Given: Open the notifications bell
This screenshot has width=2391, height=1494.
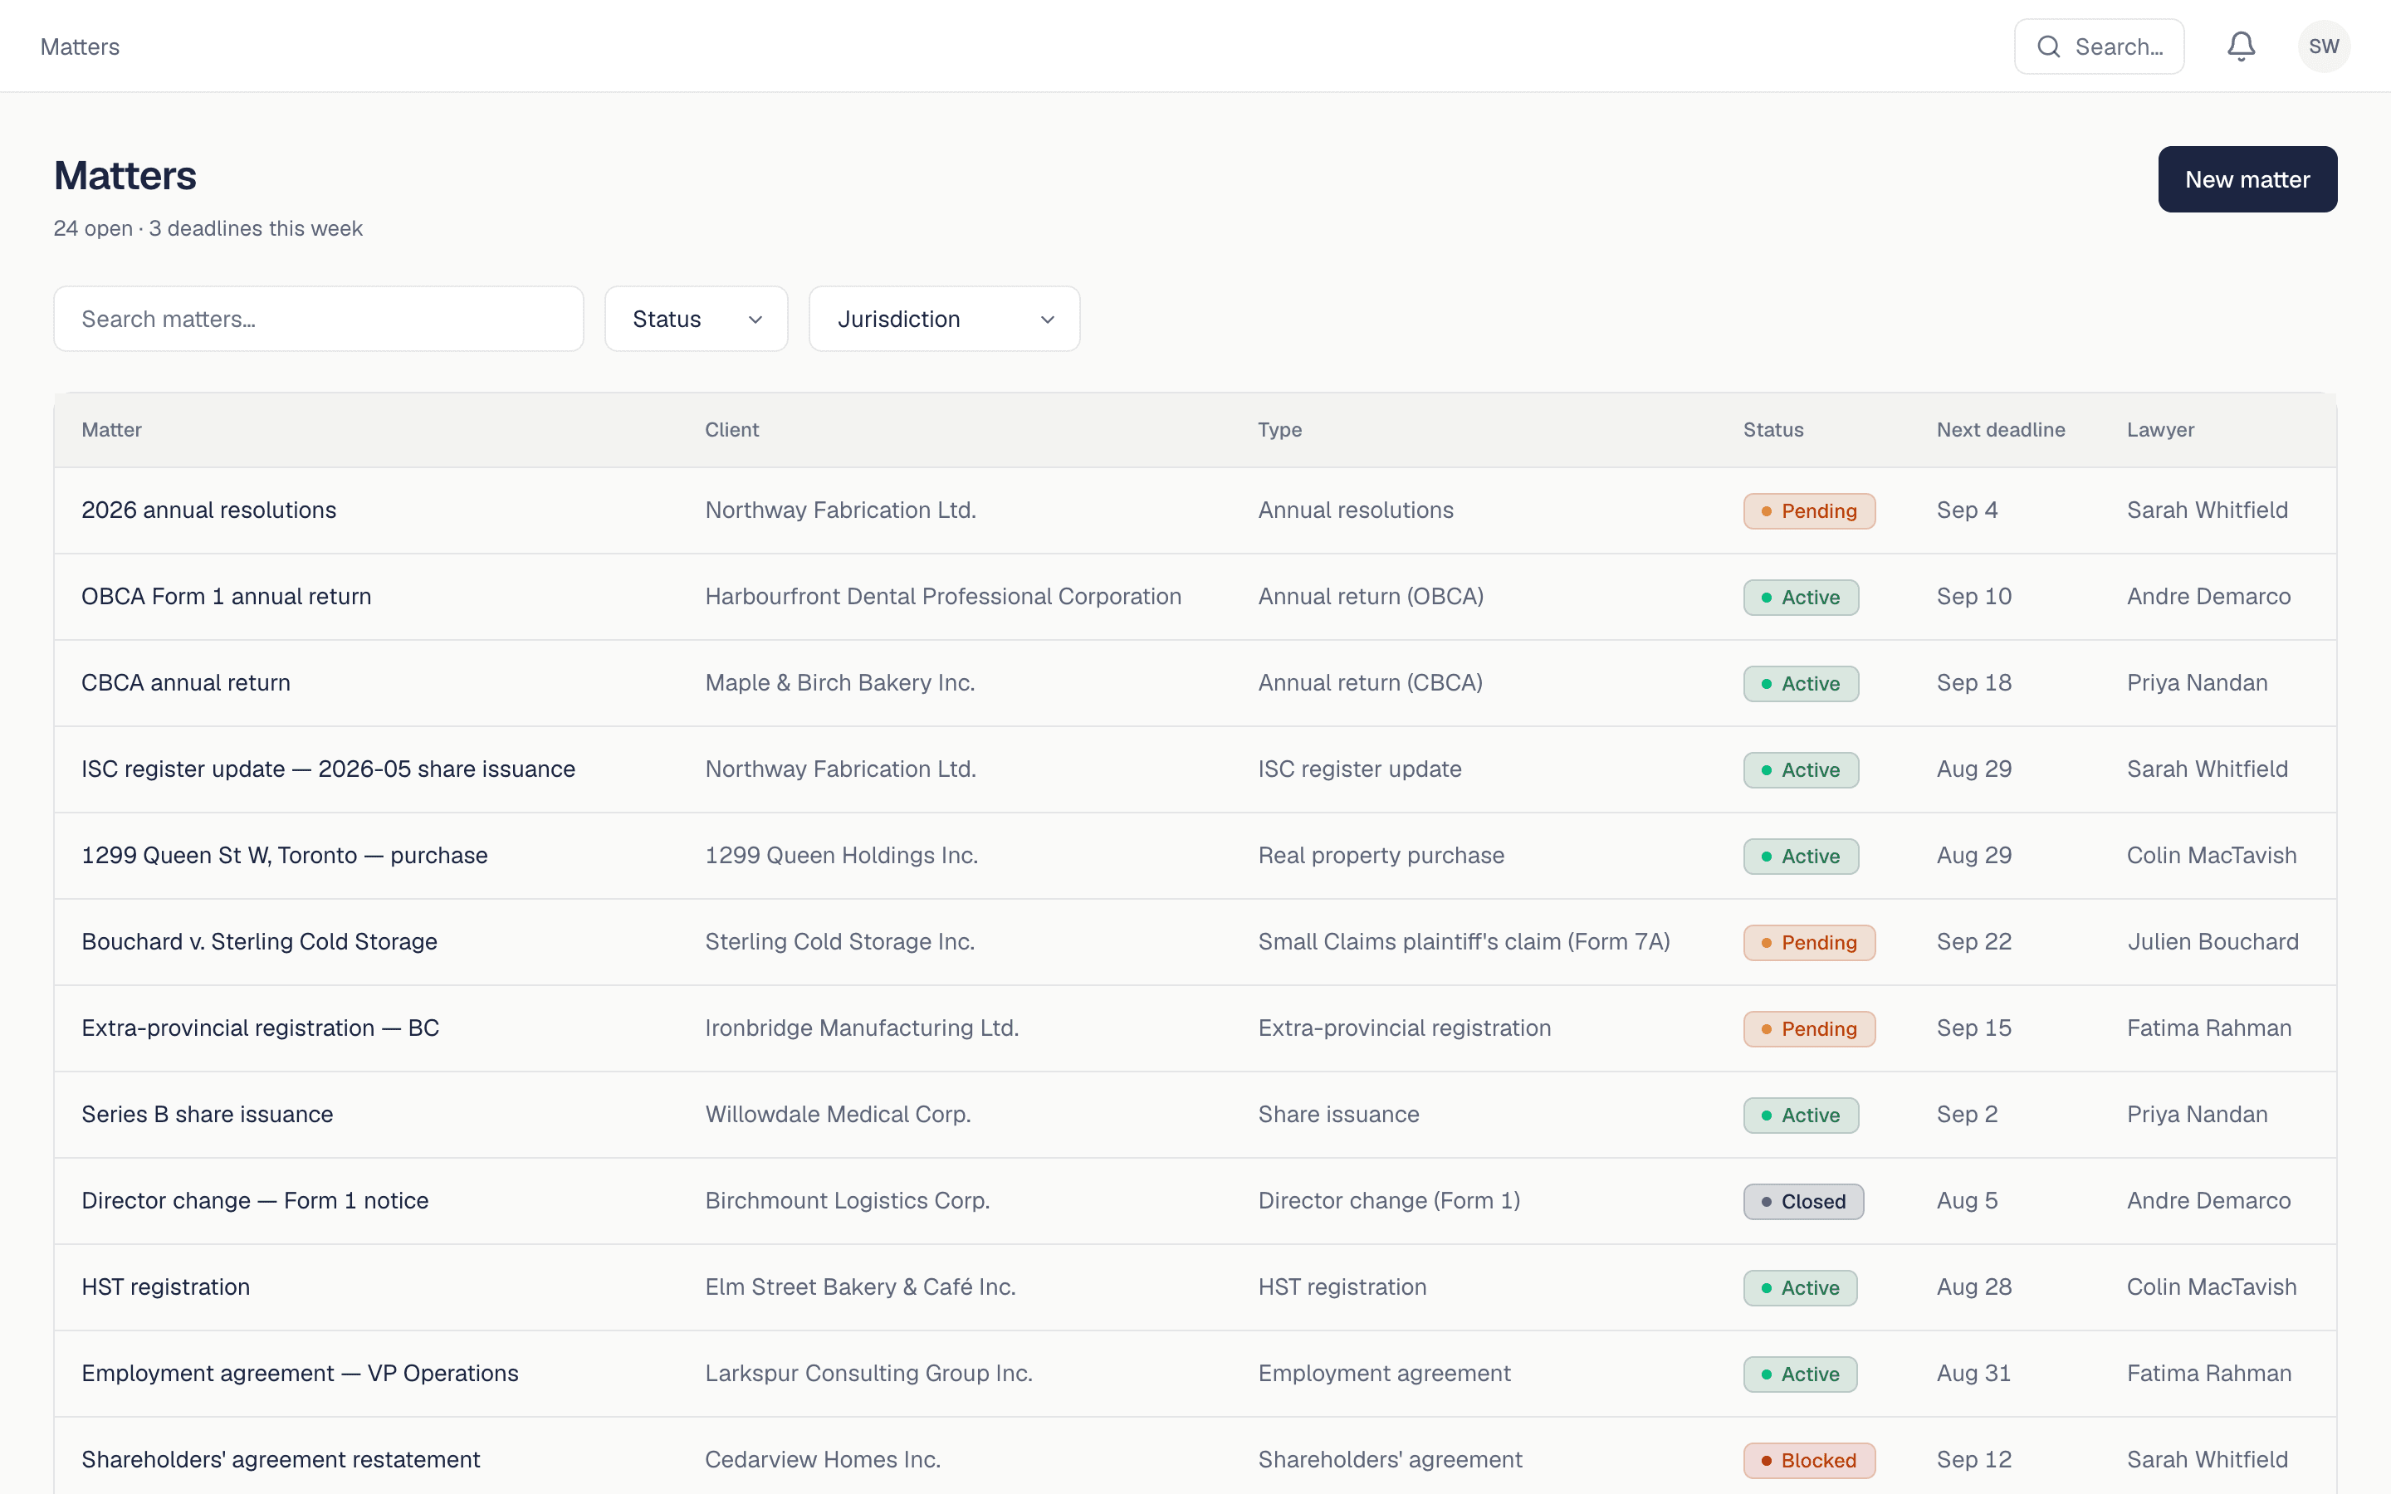Looking at the screenshot, I should [2241, 46].
